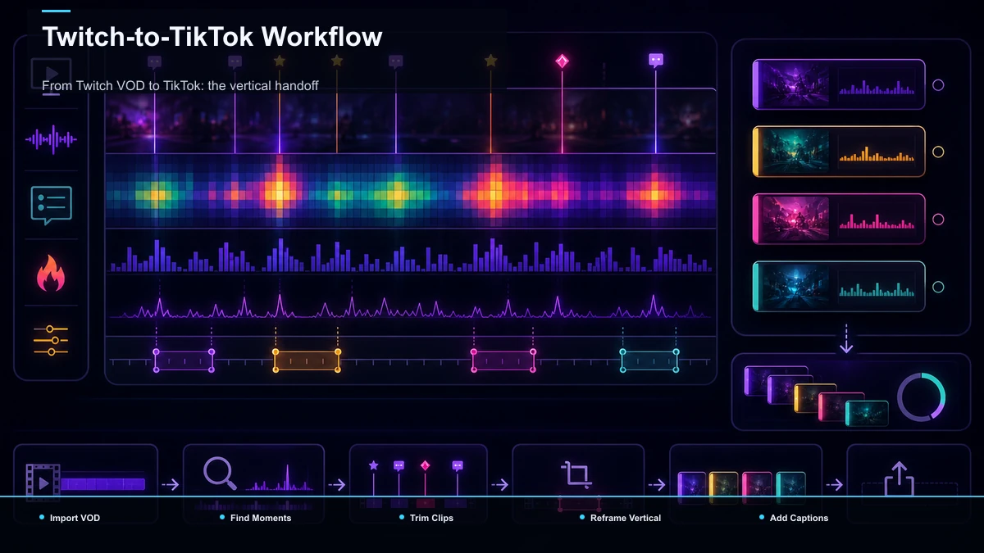
Task: Click the purple star marker in Trim Clips step
Action: click(374, 465)
